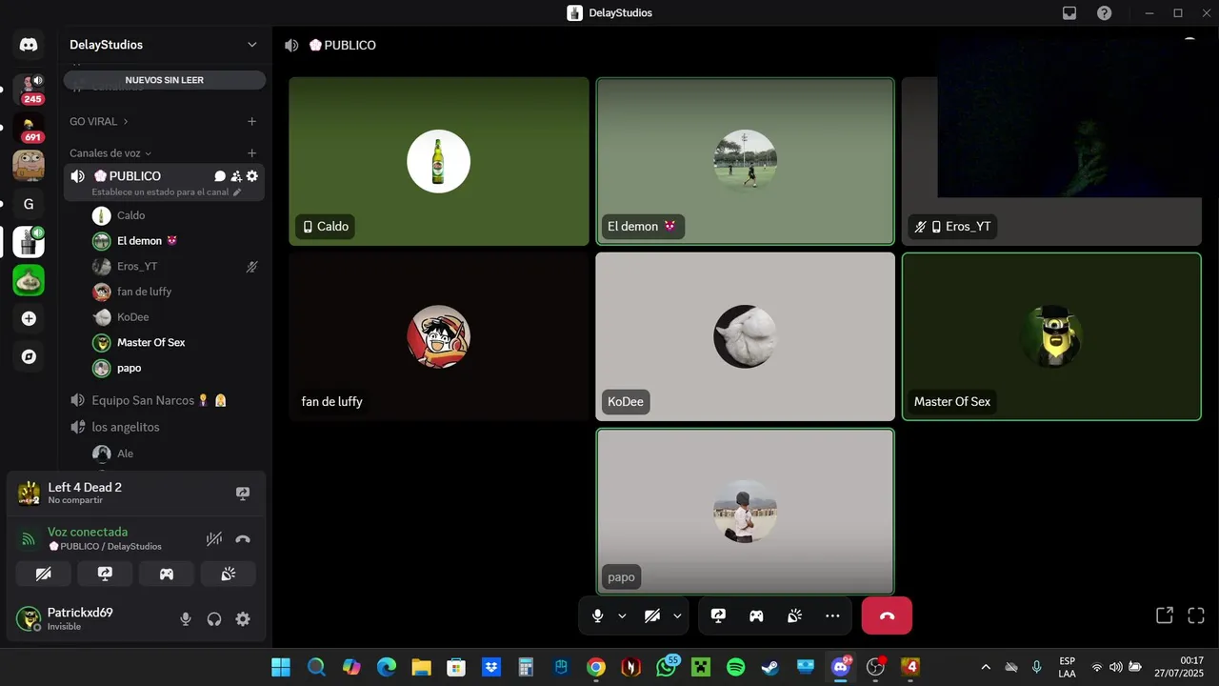
Task: Set channel status via Establece un estado
Action: 167,192
